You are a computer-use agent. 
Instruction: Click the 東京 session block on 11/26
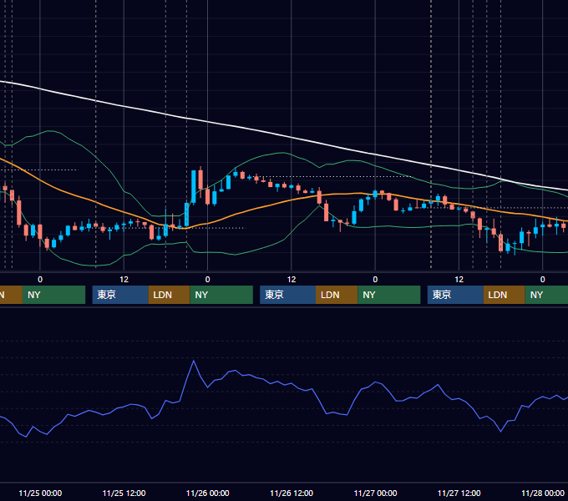pyautogui.click(x=287, y=295)
